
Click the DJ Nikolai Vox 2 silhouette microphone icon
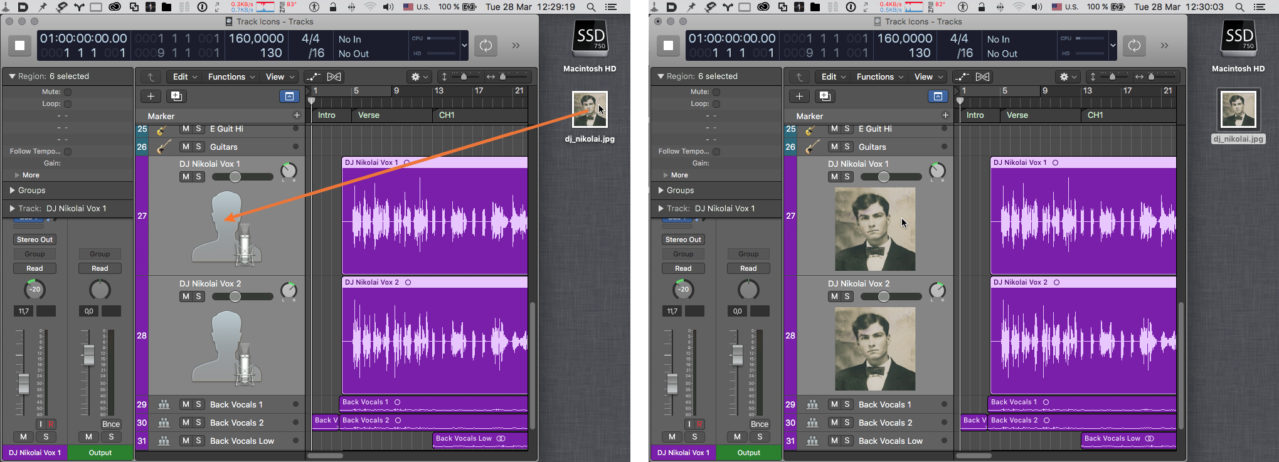click(226, 347)
